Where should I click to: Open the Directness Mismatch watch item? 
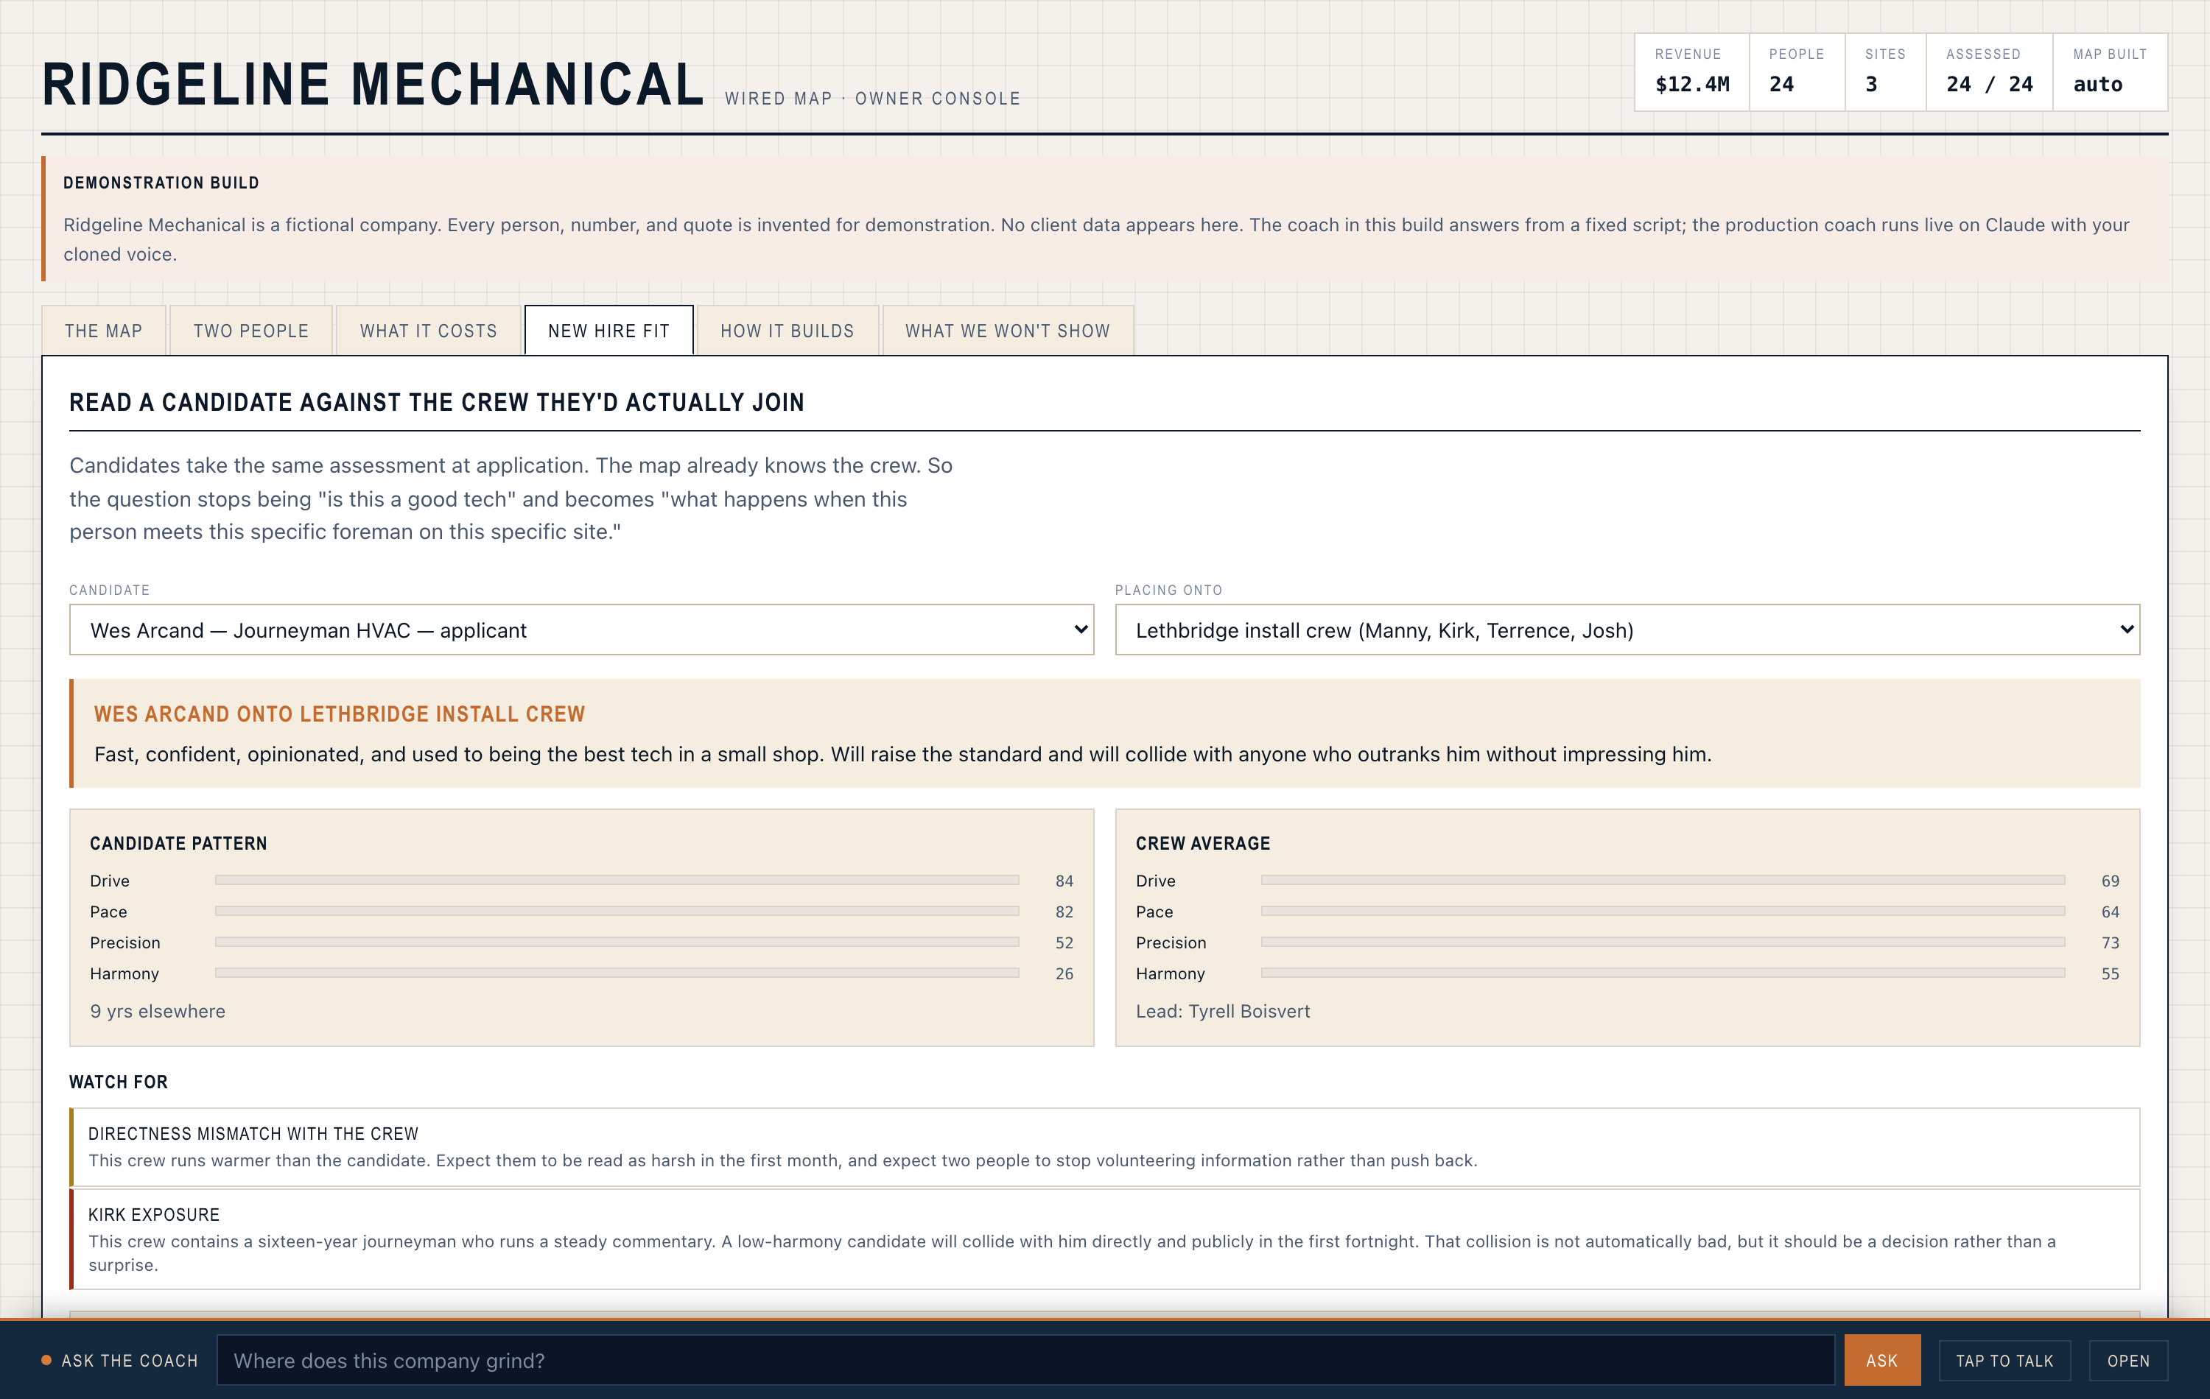point(1105,1146)
